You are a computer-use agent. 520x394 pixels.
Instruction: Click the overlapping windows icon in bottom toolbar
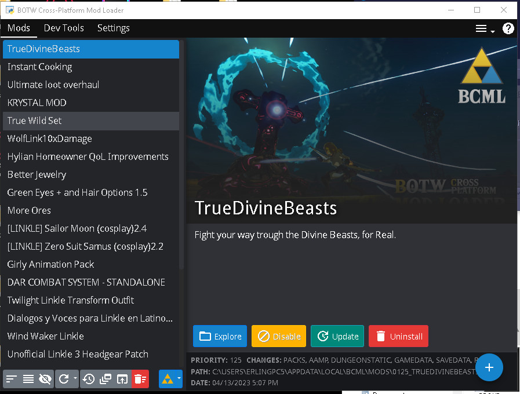click(x=105, y=379)
